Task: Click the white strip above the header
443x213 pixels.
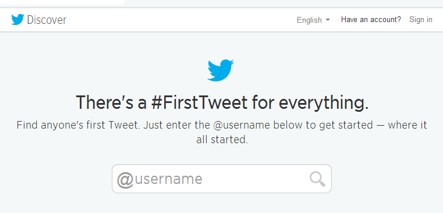Action: (x=62, y=2)
